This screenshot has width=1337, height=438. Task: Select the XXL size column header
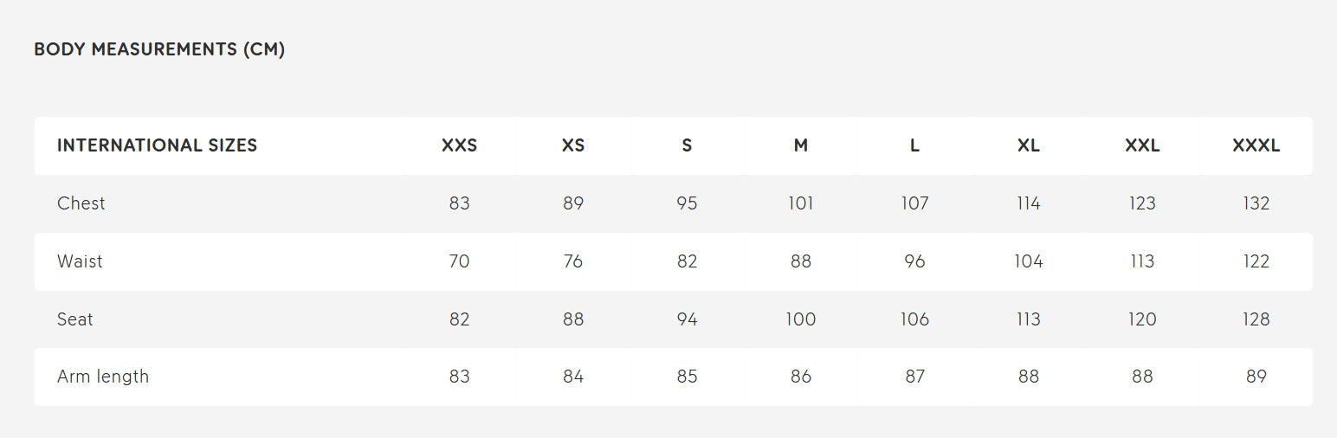click(x=1142, y=145)
